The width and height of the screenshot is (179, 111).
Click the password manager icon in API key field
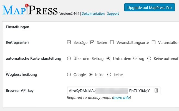(x=156, y=90)
